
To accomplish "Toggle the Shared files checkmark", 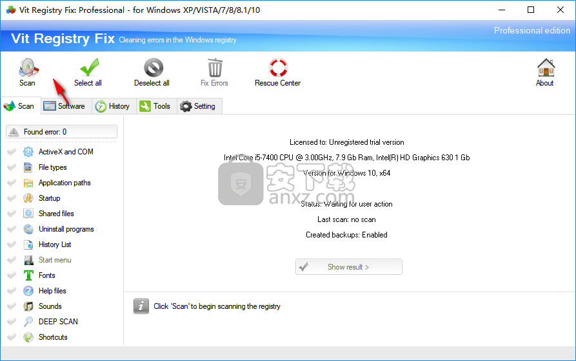I will pyautogui.click(x=12, y=214).
